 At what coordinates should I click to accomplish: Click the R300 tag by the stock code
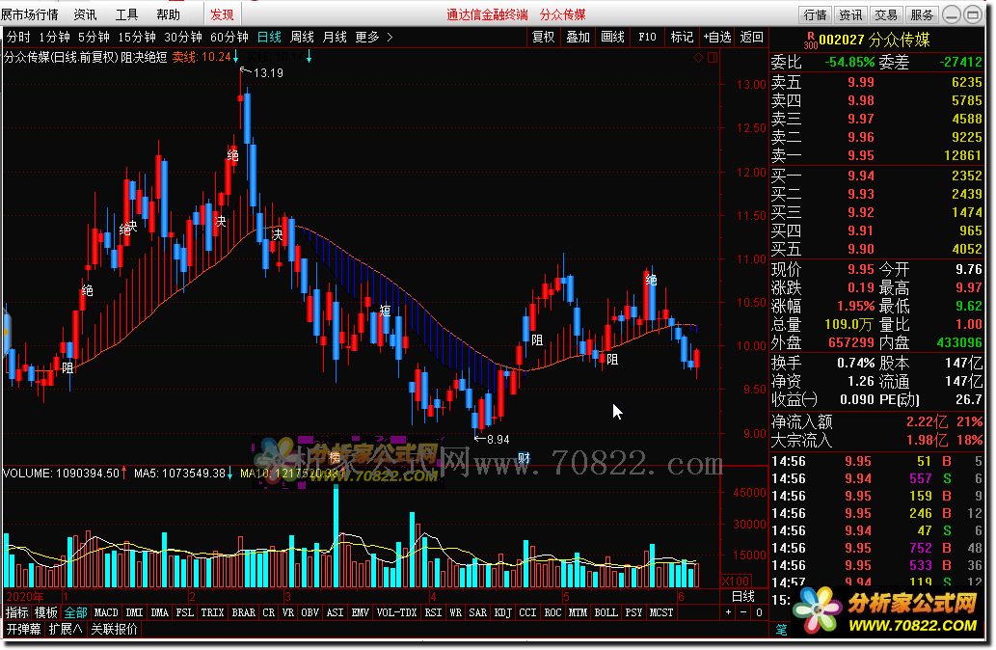click(810, 41)
